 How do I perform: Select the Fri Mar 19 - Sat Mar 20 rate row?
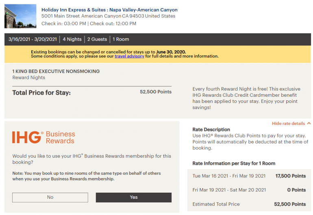(249, 190)
